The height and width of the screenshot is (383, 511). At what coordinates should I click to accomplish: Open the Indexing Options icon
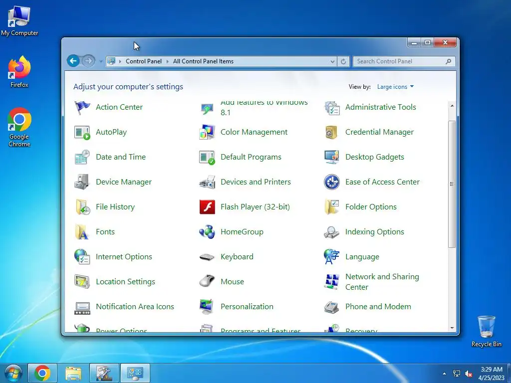(332, 232)
